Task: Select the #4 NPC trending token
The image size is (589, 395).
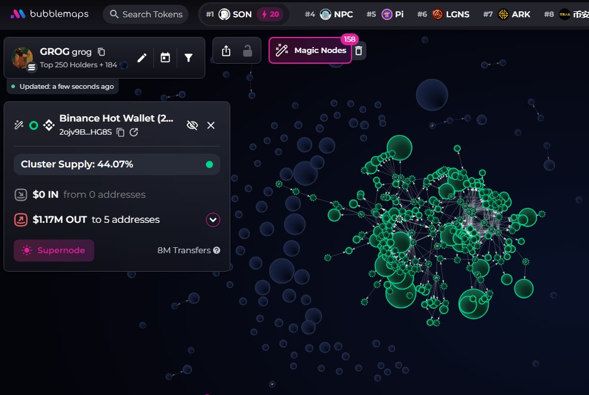Action: [x=329, y=14]
